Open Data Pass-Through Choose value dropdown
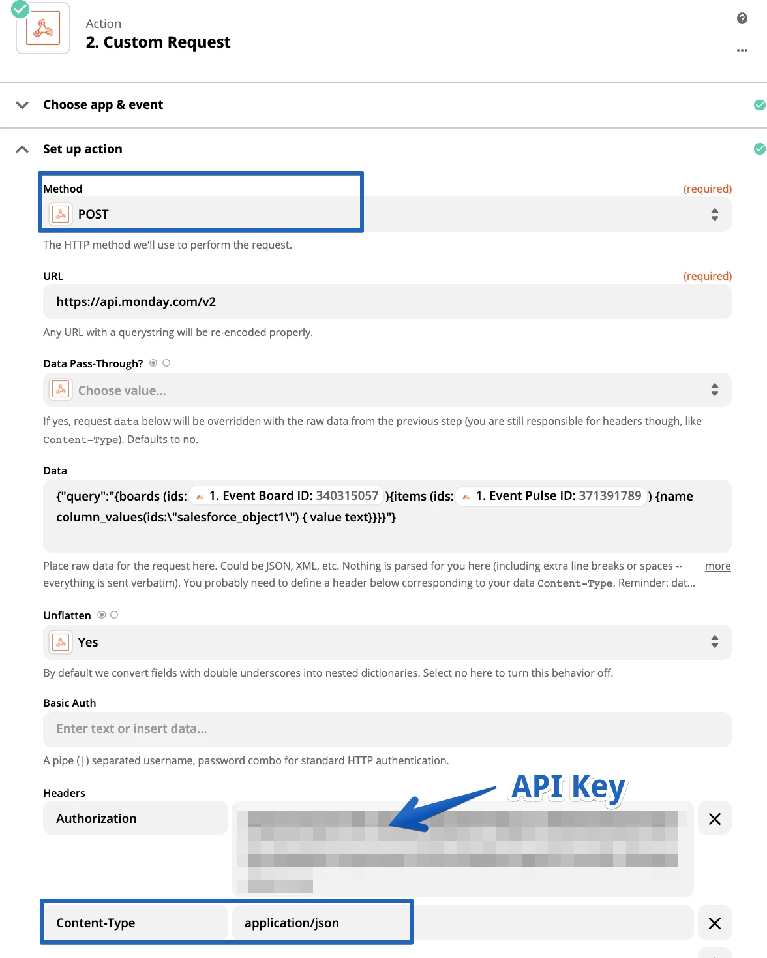The height and width of the screenshot is (958, 767). 387,390
